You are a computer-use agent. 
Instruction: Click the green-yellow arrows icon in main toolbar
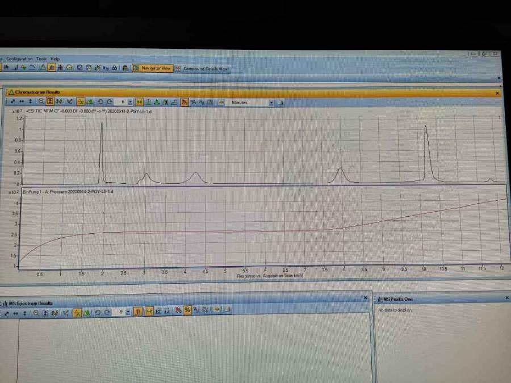(x=23, y=68)
